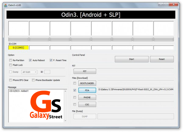This screenshot has width=183, height=132.
Task: Click the Message log scroll up arrow
Action: [x=65, y=91]
